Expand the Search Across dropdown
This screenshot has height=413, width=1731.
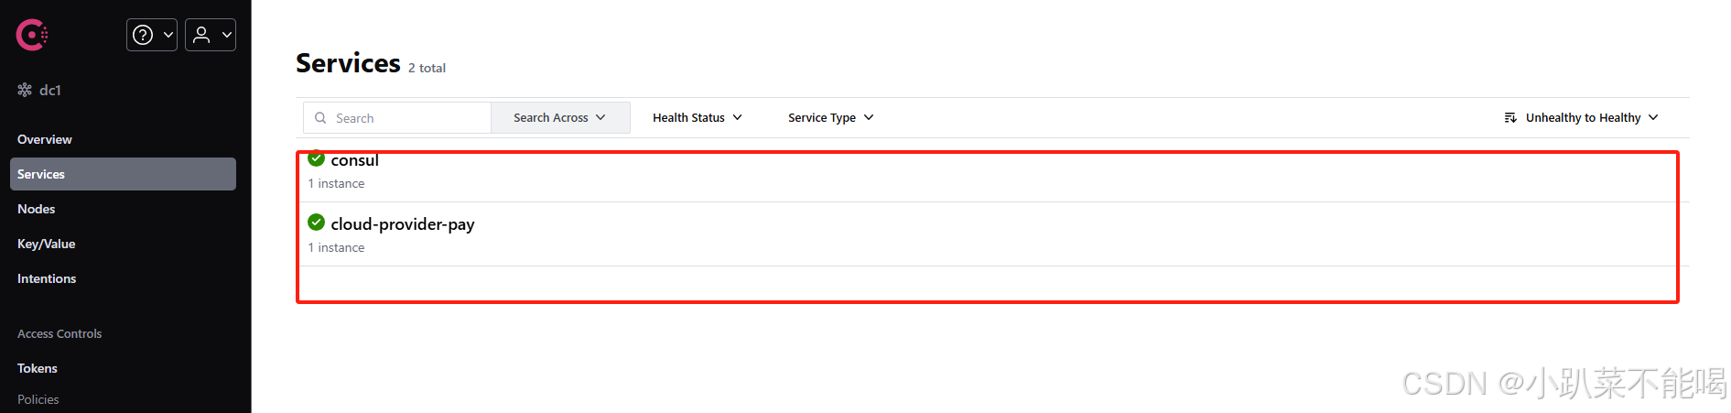click(560, 118)
